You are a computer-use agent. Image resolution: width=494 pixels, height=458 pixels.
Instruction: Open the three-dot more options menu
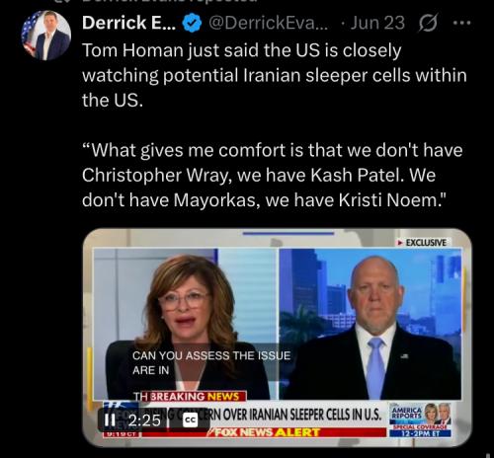coord(461,23)
